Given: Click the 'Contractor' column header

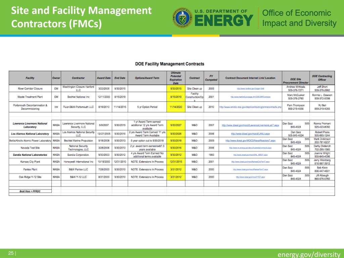Looking at the screenshot, I should pyautogui.click(x=78, y=78).
